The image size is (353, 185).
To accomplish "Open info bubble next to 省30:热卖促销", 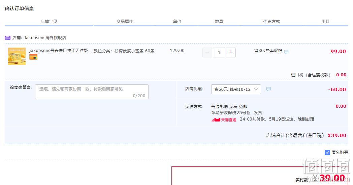I will (x=286, y=52).
